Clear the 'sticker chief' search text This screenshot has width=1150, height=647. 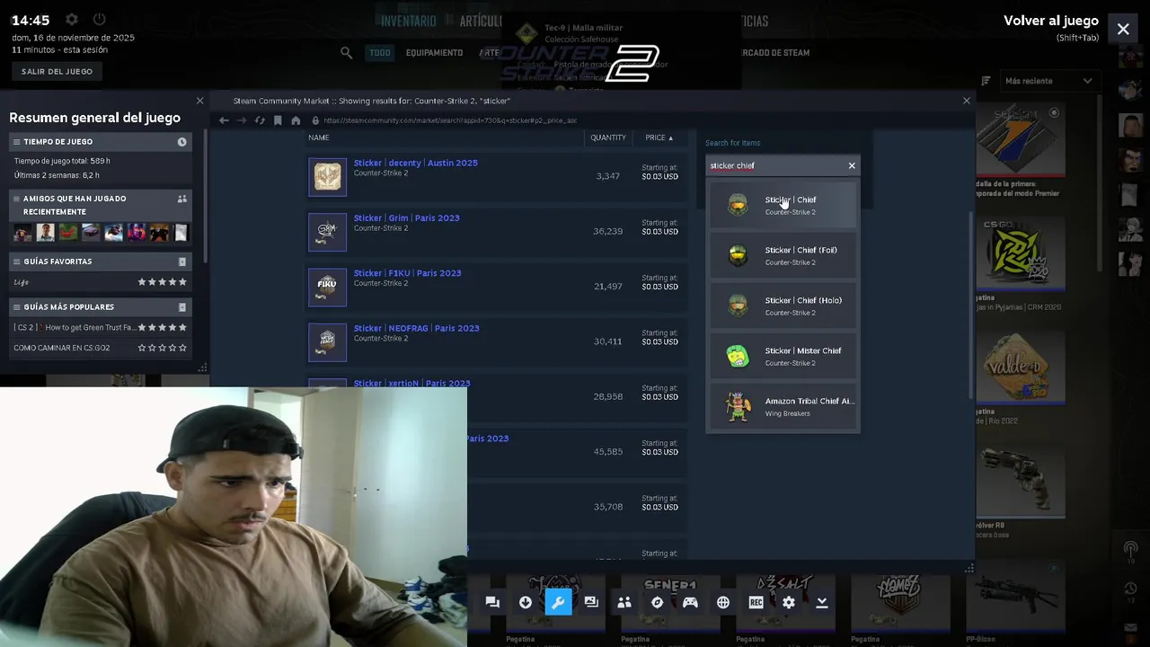(852, 165)
